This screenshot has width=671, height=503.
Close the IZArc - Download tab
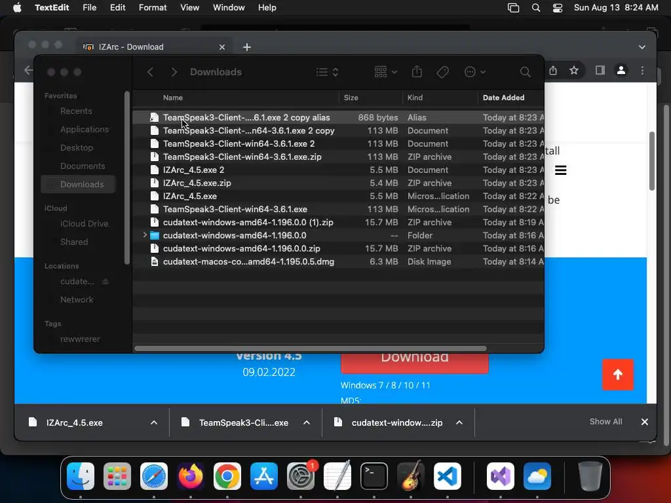222,47
